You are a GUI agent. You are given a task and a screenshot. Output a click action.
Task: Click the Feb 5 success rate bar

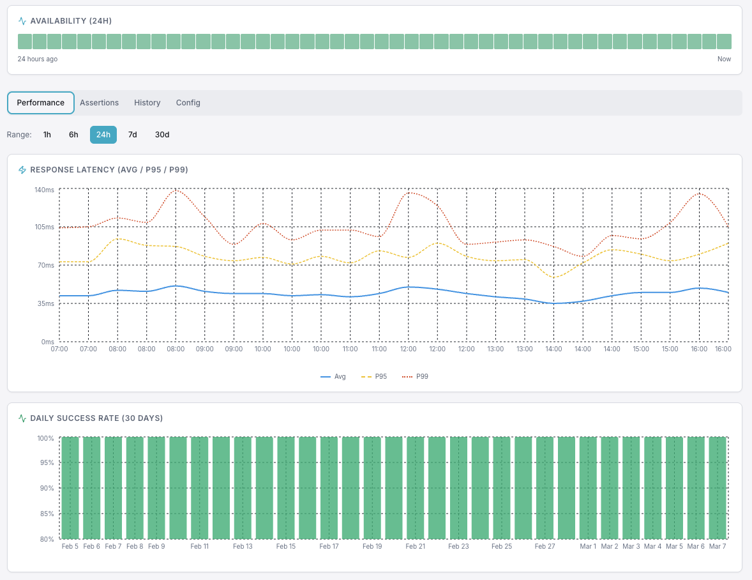(70, 489)
